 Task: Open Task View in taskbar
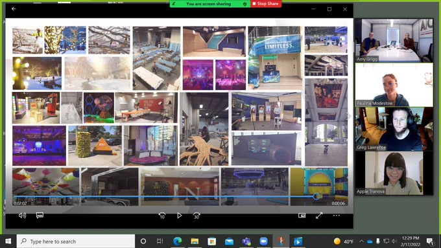[x=160, y=242]
